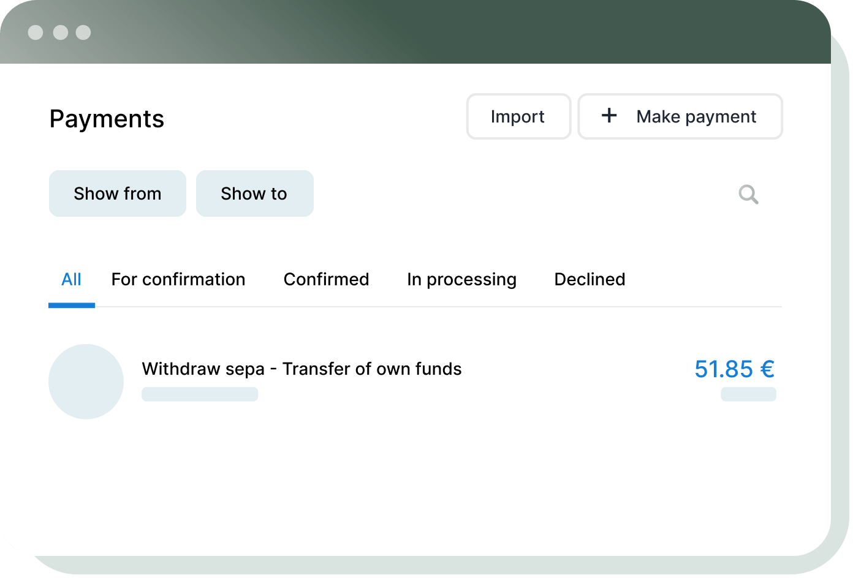Click the rightmost window control dot

coord(83,32)
